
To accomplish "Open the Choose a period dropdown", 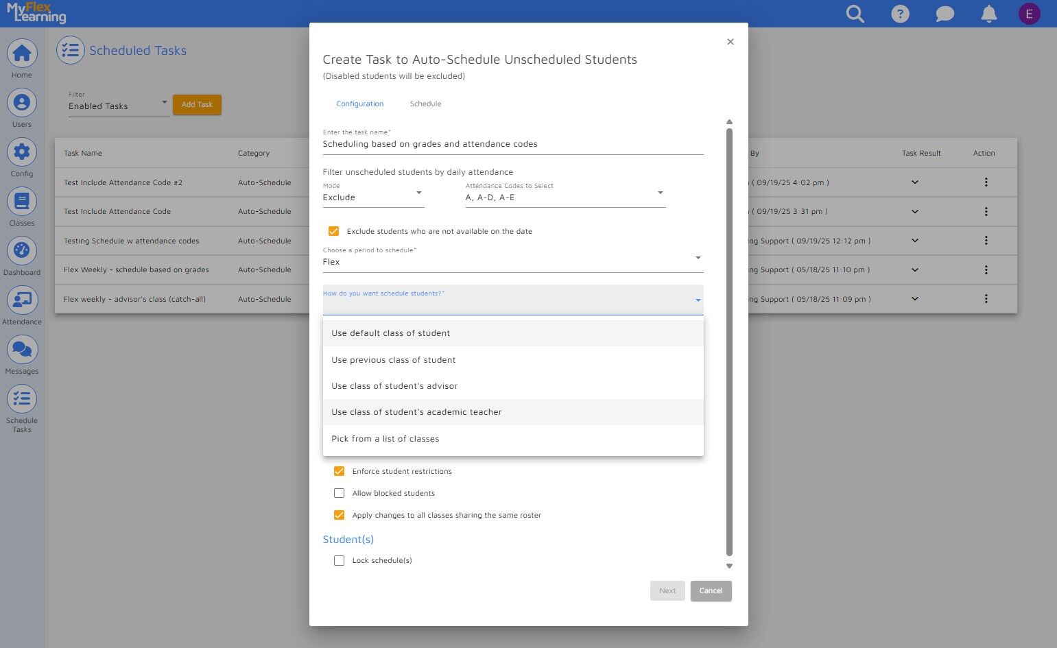I will coord(512,261).
